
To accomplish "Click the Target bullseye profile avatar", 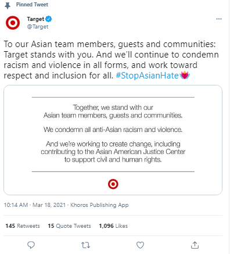I will point(13,23).
